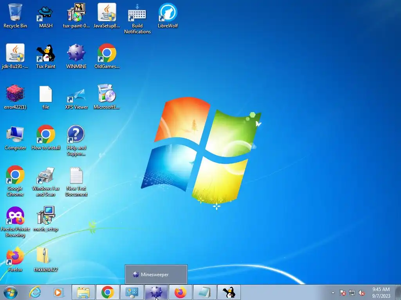Switch to Firefox in the taskbar
The width and height of the screenshot is (401, 300).
pos(180,292)
